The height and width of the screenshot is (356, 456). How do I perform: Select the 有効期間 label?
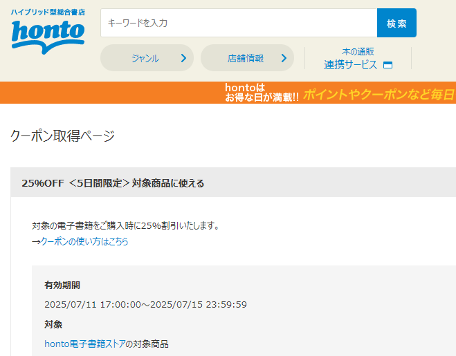click(x=62, y=285)
